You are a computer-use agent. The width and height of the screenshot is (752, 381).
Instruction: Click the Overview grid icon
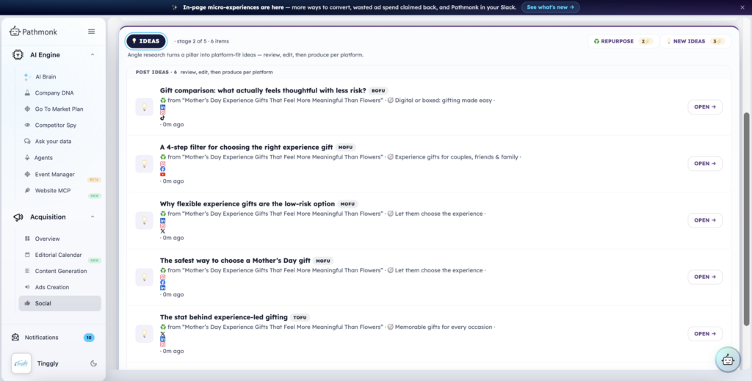(x=27, y=239)
